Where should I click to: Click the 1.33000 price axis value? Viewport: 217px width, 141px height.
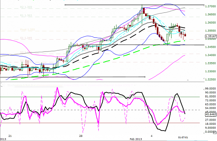(210, 72)
